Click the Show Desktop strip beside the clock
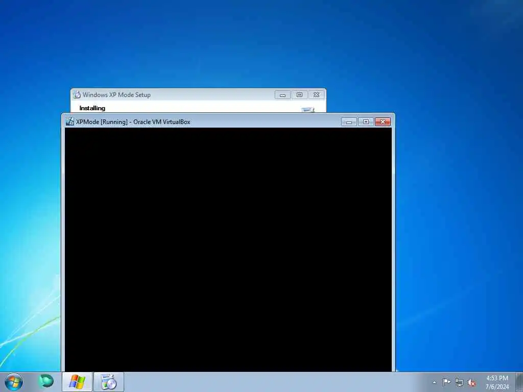This screenshot has width=523, height=392. pos(519,382)
